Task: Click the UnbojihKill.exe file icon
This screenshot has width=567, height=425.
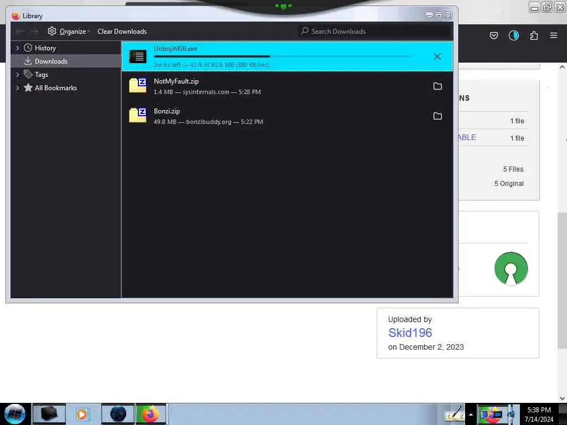Action: pos(138,56)
